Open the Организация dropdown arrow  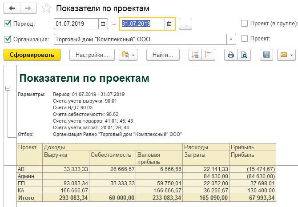tap(231, 39)
